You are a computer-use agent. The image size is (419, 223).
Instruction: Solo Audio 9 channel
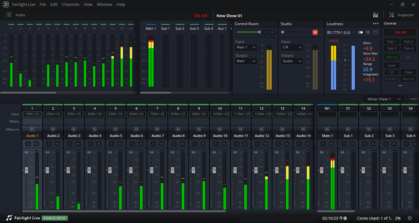(195, 144)
